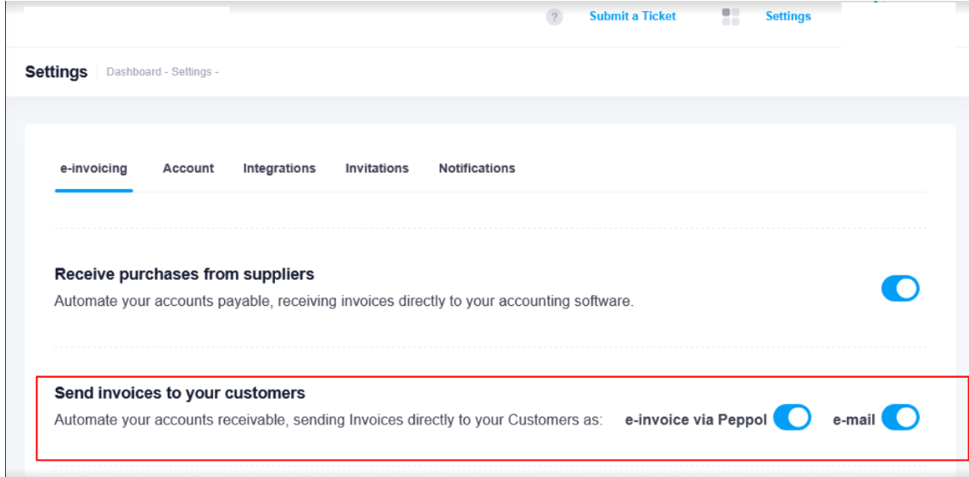This screenshot has height=477, width=969.
Task: Click the grid icon beside Settings
Action: point(730,17)
